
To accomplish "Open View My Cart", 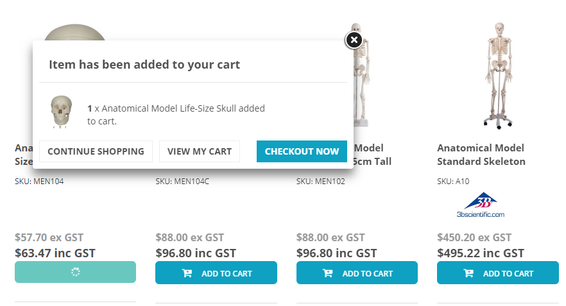I will point(199,151).
